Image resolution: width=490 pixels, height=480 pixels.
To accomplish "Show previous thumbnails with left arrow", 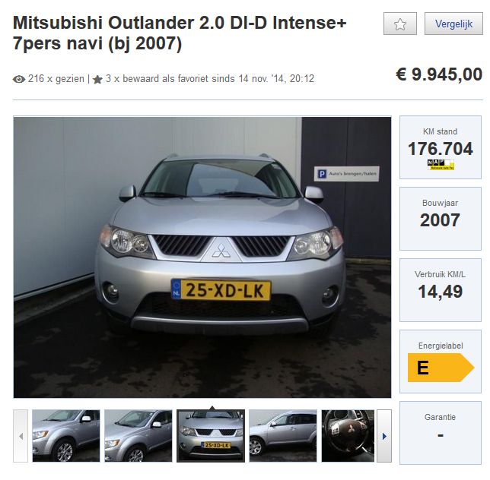I will [x=21, y=436].
